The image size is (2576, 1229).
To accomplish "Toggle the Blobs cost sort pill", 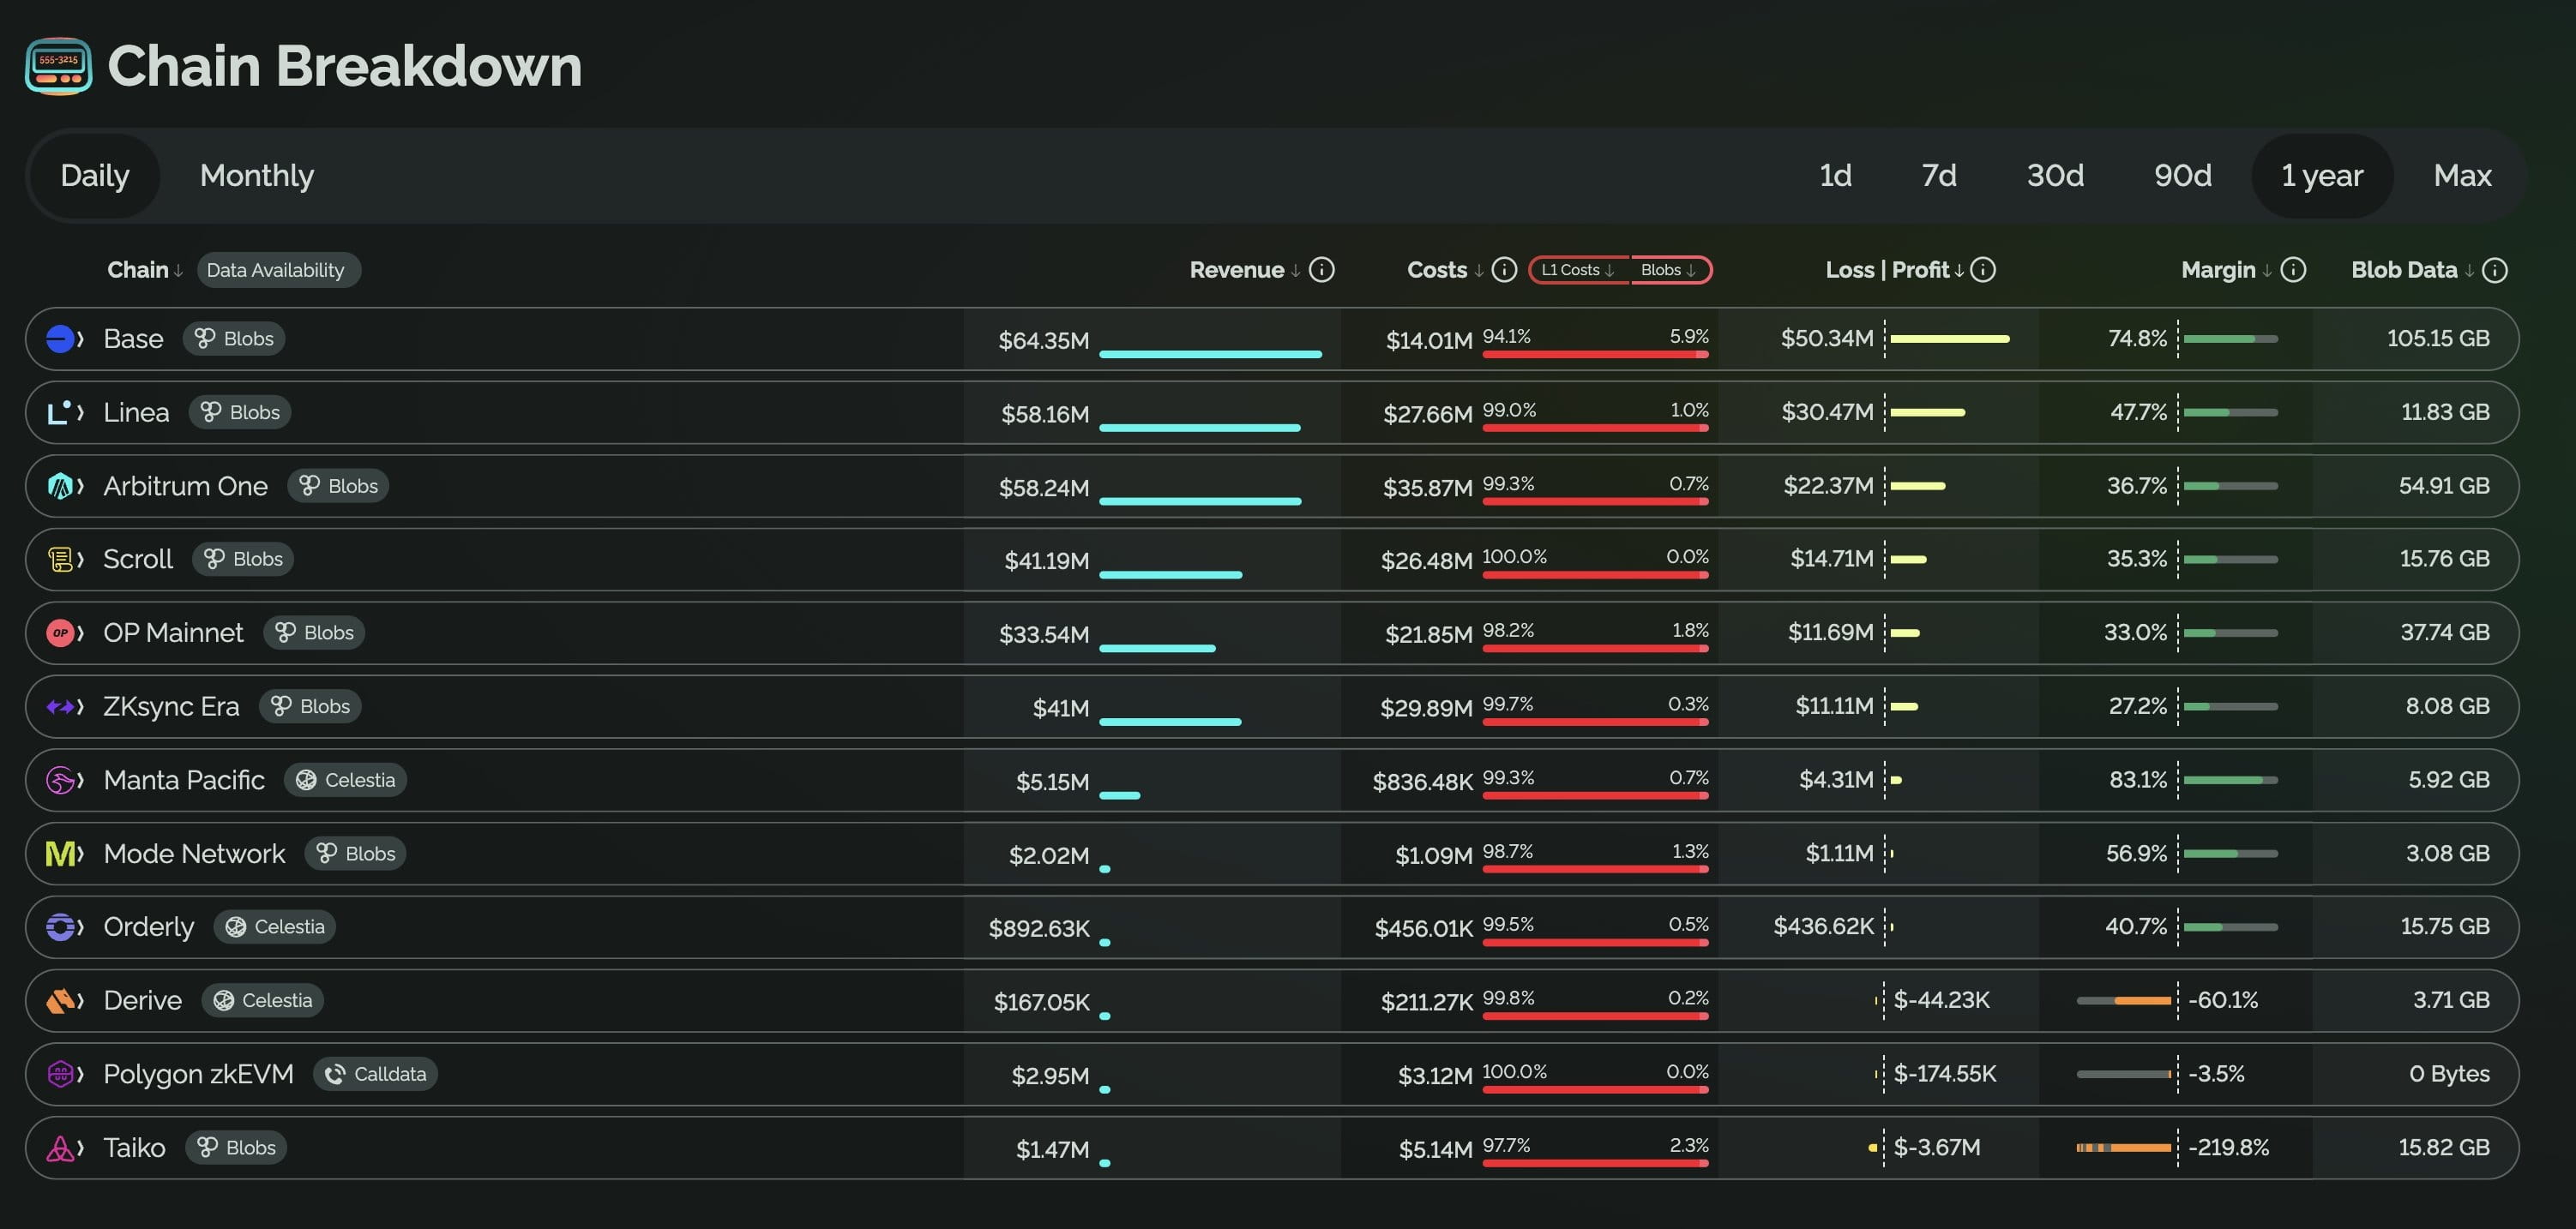I will click(1668, 270).
